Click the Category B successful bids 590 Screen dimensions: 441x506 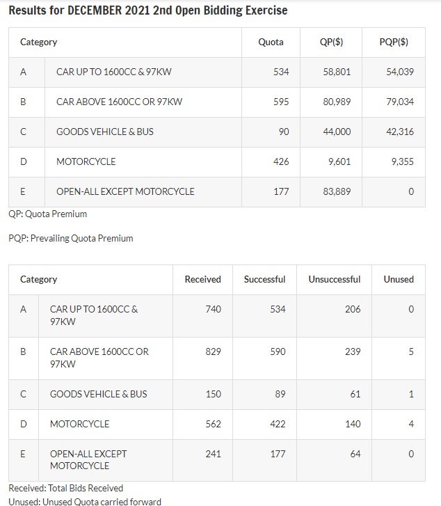point(278,351)
